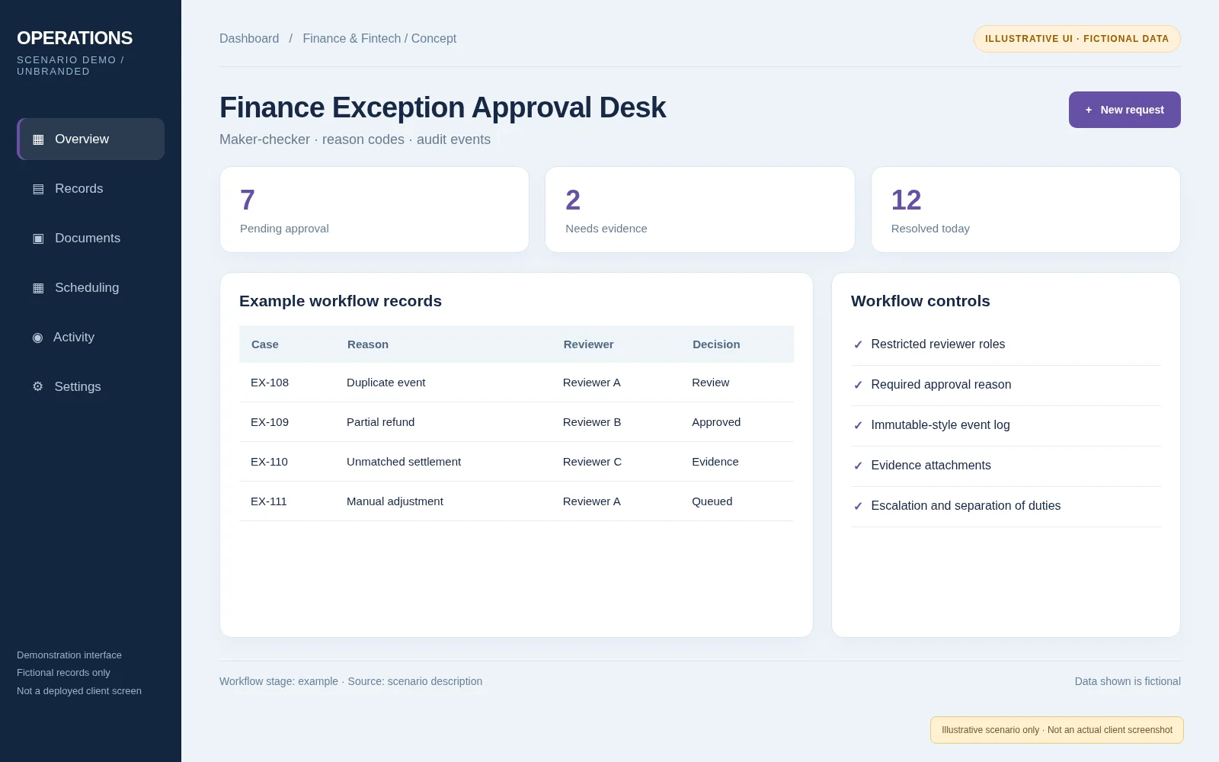This screenshot has width=1219, height=762.
Task: Open the Resolved today card
Action: (1025, 210)
